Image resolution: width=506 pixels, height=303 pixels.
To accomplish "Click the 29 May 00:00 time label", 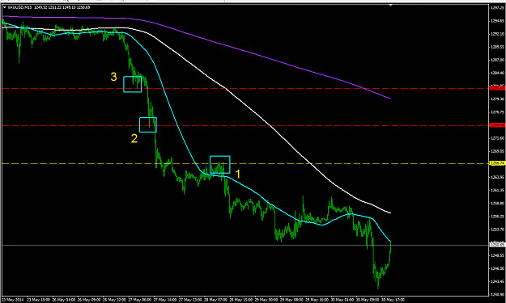I will [266, 300].
